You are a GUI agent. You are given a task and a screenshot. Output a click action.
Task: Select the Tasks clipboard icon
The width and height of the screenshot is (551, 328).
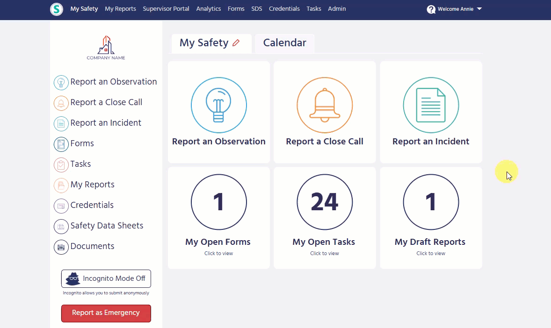point(61,164)
